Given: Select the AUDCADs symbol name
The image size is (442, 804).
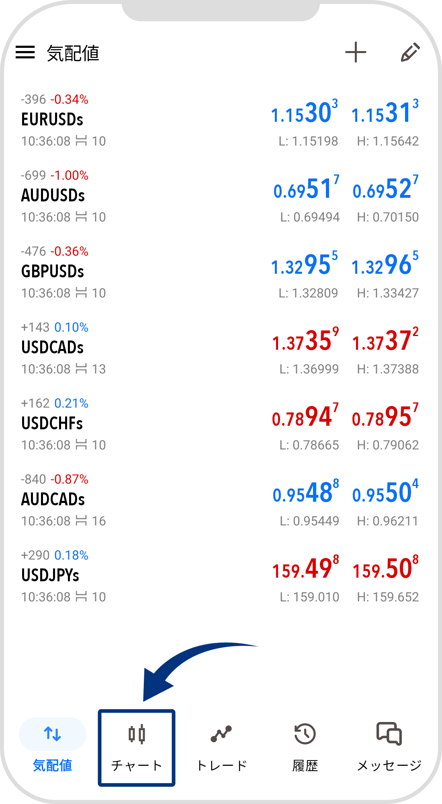Looking at the screenshot, I should pyautogui.click(x=53, y=500).
